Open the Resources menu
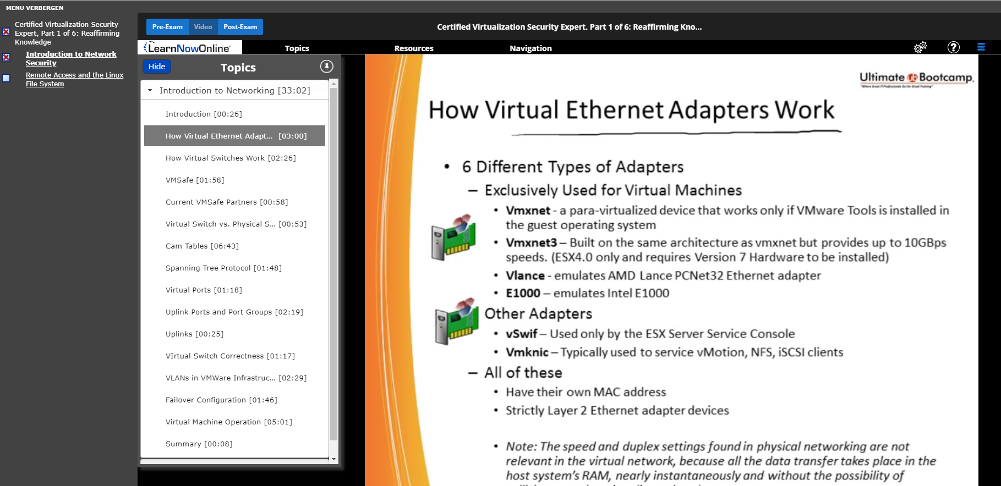Viewport: 1001px width, 486px height. tap(414, 48)
